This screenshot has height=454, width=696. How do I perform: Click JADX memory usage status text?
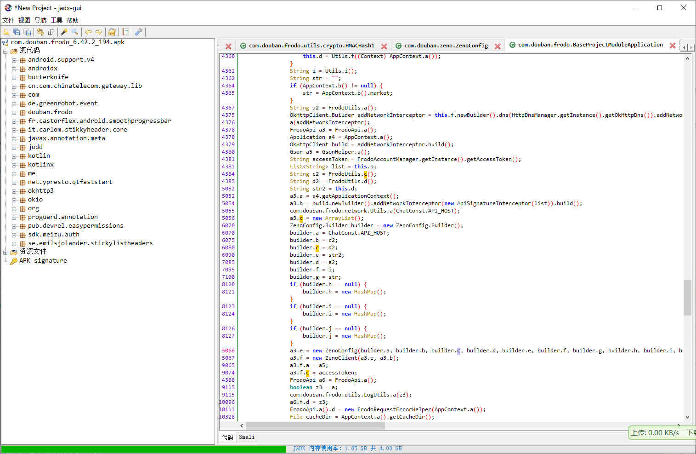347,448
